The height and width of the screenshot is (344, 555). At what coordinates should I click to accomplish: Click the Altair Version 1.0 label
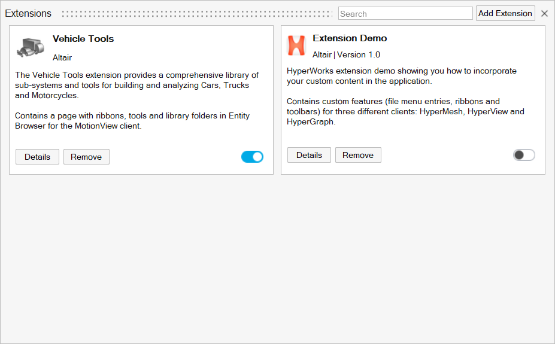[x=346, y=55]
